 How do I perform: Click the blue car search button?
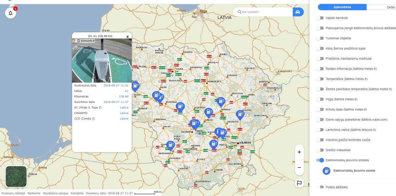[298, 12]
